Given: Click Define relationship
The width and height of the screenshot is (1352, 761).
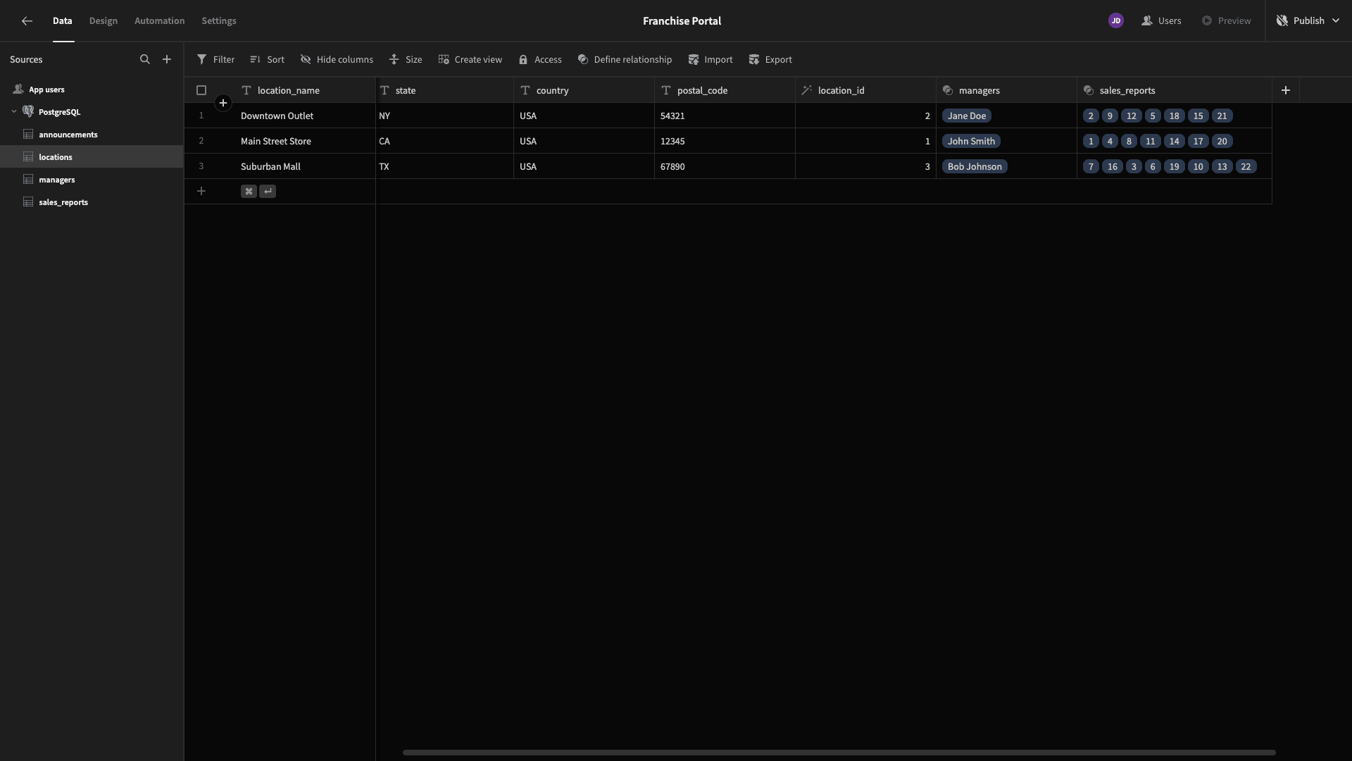Looking at the screenshot, I should (x=625, y=60).
